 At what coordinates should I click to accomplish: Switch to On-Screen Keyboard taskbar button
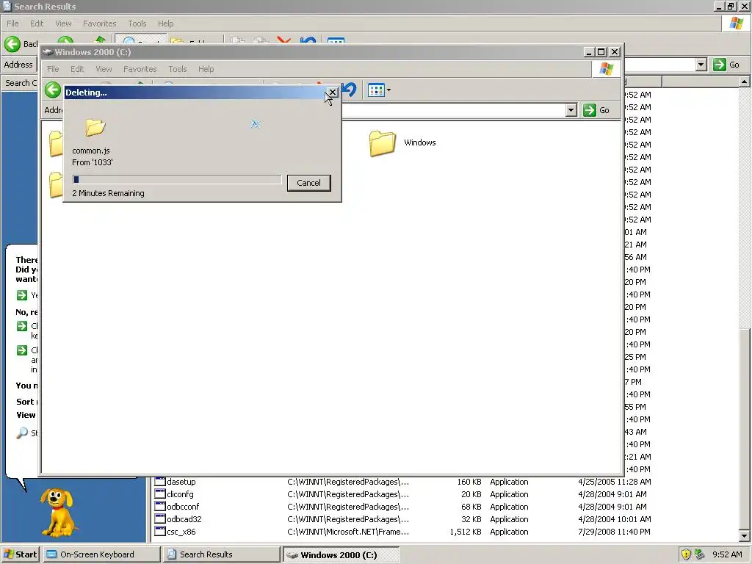(101, 554)
